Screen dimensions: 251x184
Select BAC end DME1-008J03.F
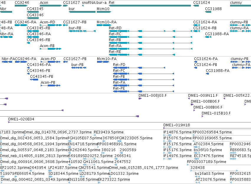pos(152,96)
